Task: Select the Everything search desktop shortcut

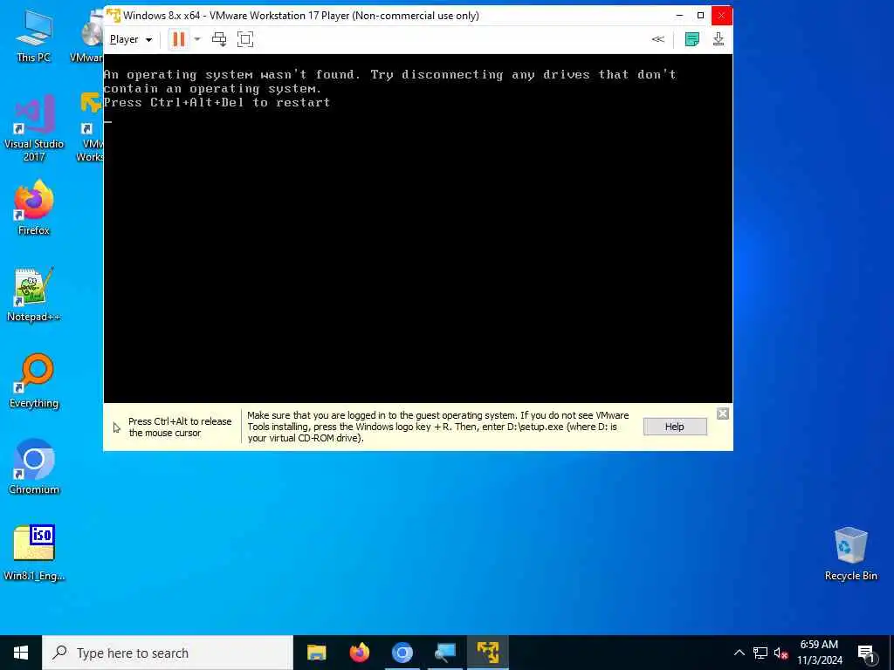Action: pos(34,381)
